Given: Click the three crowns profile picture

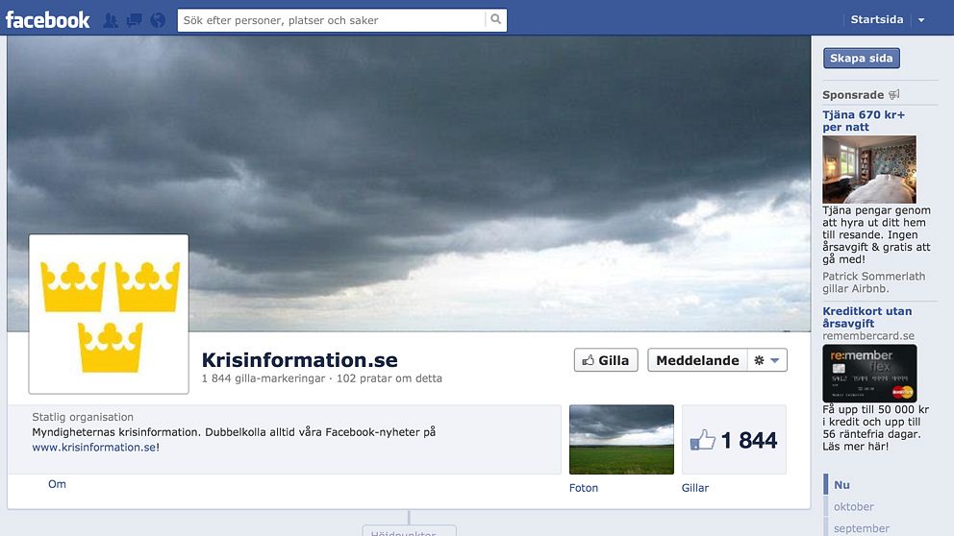Looking at the screenshot, I should click(x=109, y=314).
